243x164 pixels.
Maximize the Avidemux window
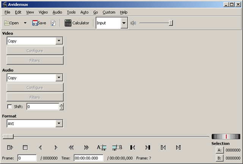232,5
